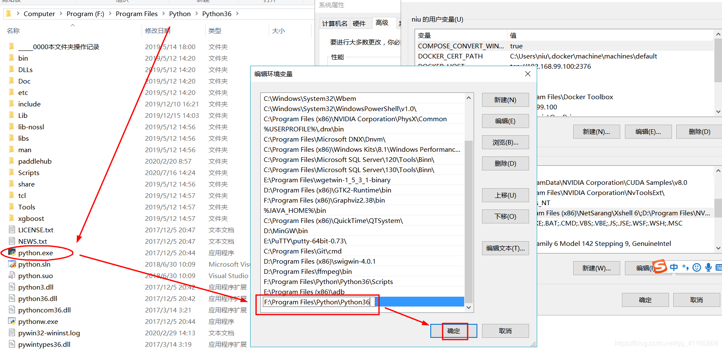
Task: Click the python.suo file icon
Action: [x=12, y=275]
